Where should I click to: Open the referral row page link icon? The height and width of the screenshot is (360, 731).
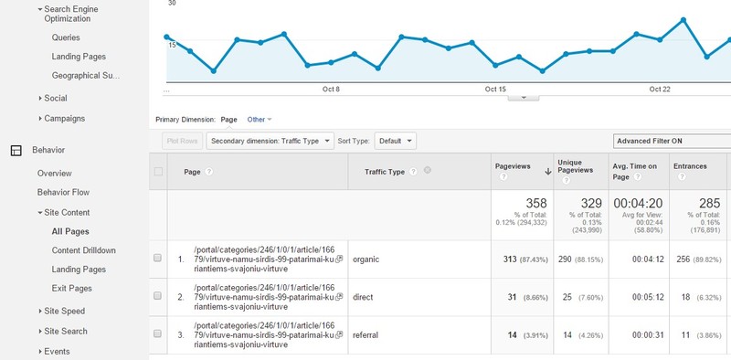339,334
